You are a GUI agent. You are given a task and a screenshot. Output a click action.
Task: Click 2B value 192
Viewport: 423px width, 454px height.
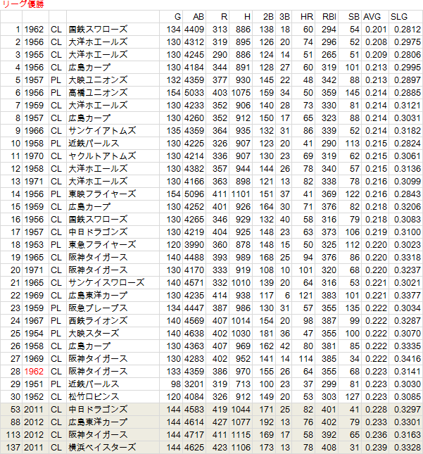266,422
